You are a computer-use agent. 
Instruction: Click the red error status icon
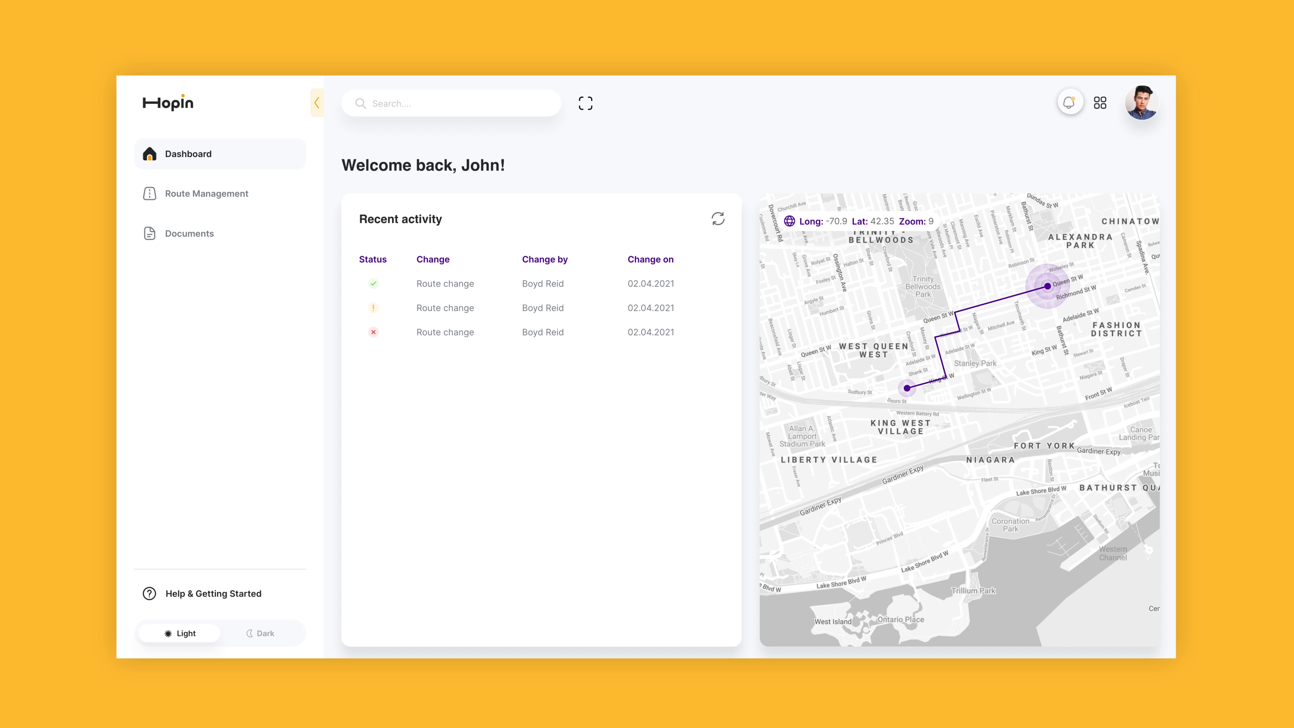click(373, 332)
